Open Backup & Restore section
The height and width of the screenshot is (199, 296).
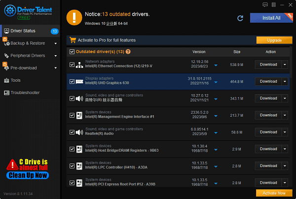(30, 43)
